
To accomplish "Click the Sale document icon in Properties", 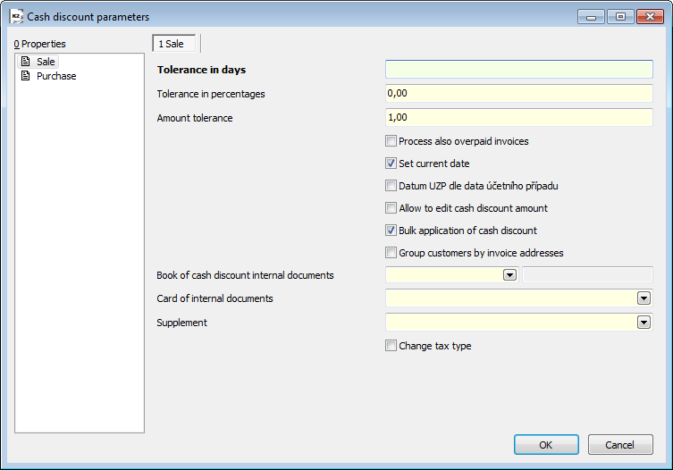I will click(x=26, y=62).
